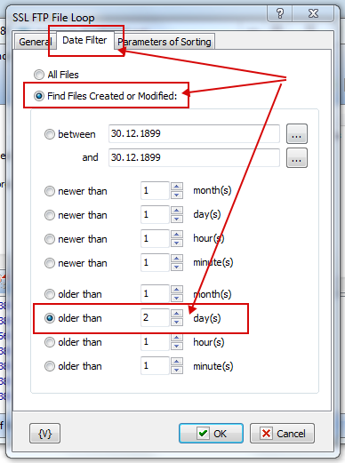Click the Cancel button
This screenshot has width=345, height=463.
click(x=282, y=434)
